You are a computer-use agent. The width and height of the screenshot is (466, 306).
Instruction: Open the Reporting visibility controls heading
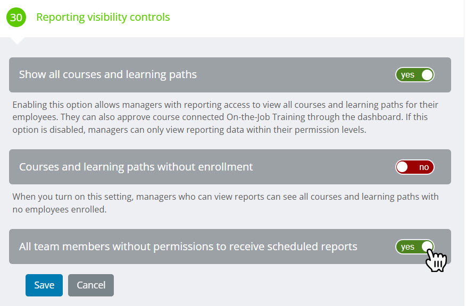pyautogui.click(x=103, y=17)
